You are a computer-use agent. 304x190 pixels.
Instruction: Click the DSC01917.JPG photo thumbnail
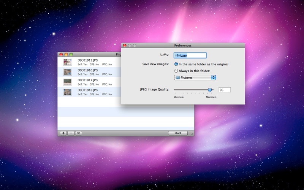68,82
